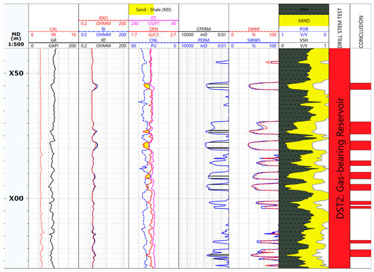Click the X00 depth marker
Image resolution: width=374 pixels, height=272 pixels.
[x=16, y=199]
